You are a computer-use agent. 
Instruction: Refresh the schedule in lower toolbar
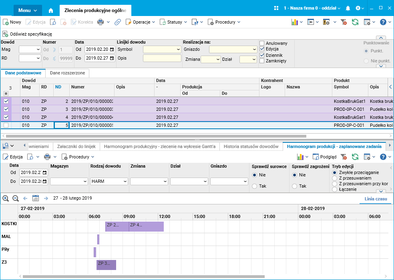355,157
